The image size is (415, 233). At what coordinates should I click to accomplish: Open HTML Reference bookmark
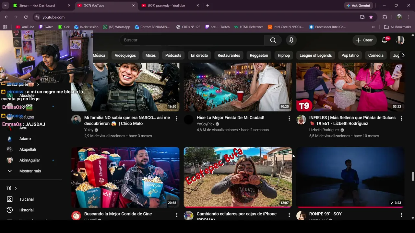pos(248,27)
